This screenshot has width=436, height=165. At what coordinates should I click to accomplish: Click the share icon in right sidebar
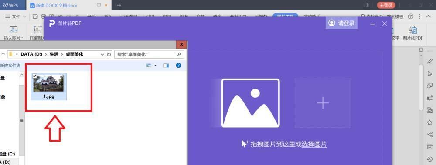429,135
